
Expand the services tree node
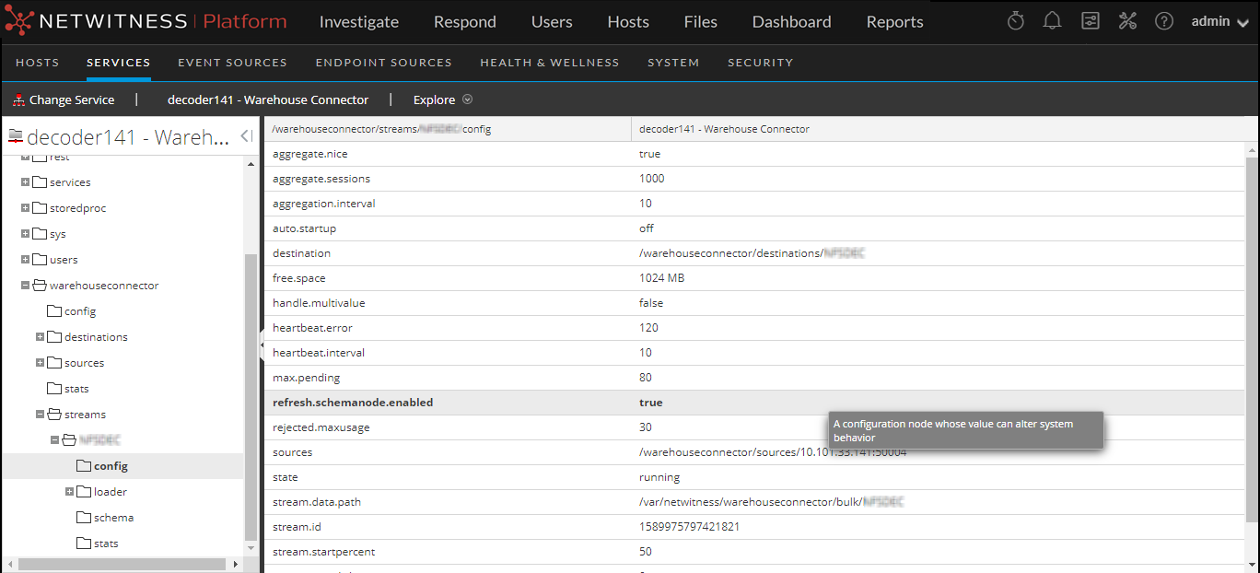pos(26,182)
